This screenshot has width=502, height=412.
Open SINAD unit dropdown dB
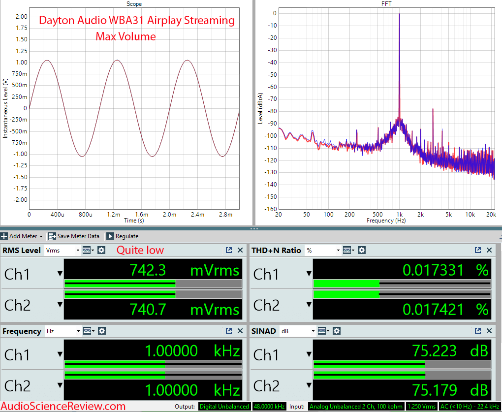point(298,331)
